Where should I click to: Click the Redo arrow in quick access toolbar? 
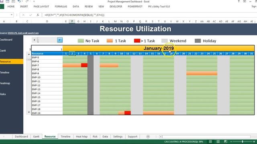(27, 2)
